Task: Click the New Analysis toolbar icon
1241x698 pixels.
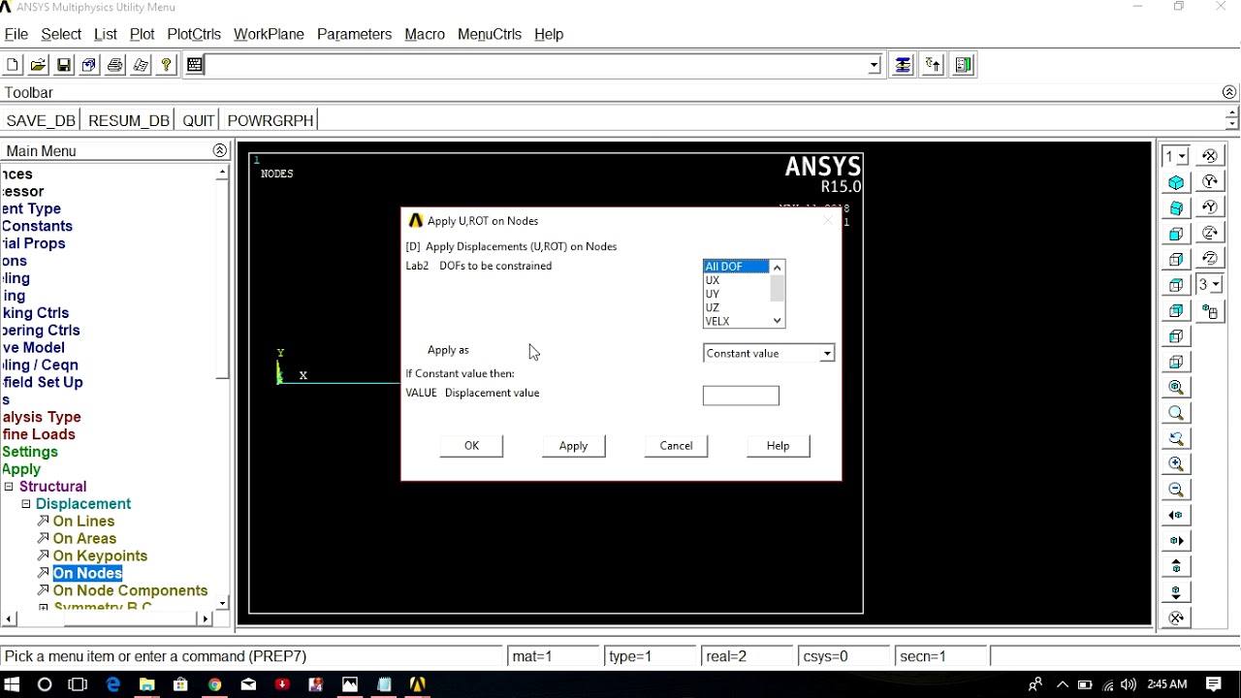Action: [13, 65]
